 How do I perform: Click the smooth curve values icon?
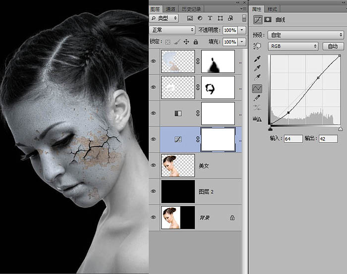click(257, 108)
